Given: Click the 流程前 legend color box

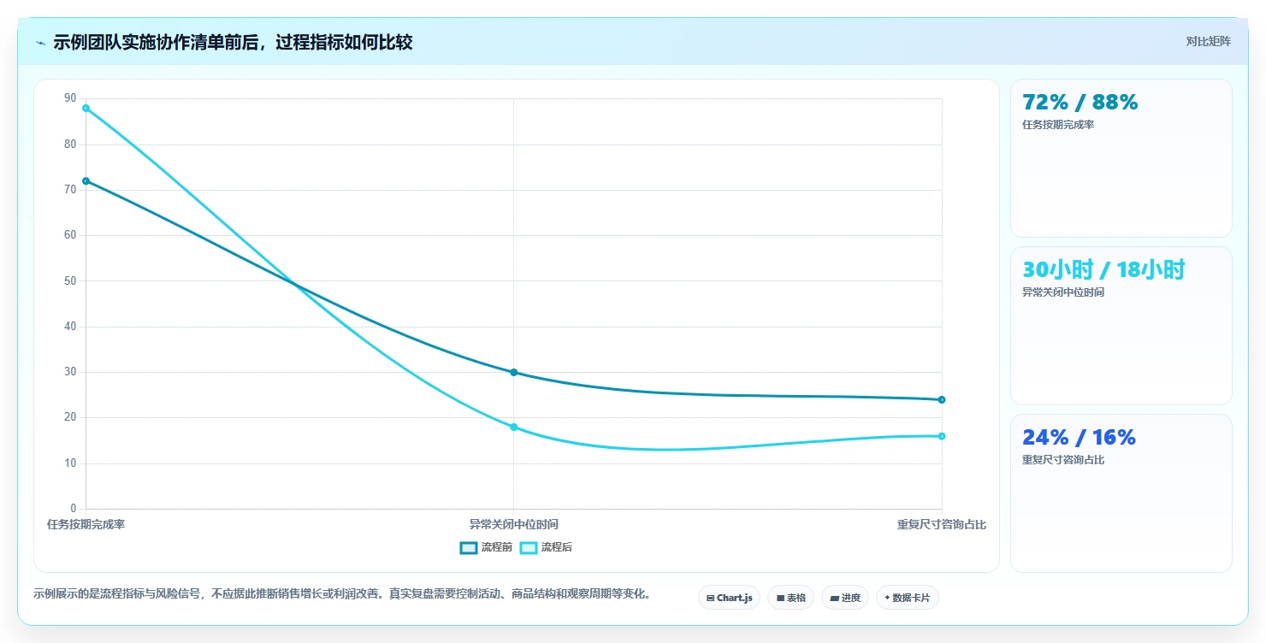Looking at the screenshot, I should tap(468, 547).
